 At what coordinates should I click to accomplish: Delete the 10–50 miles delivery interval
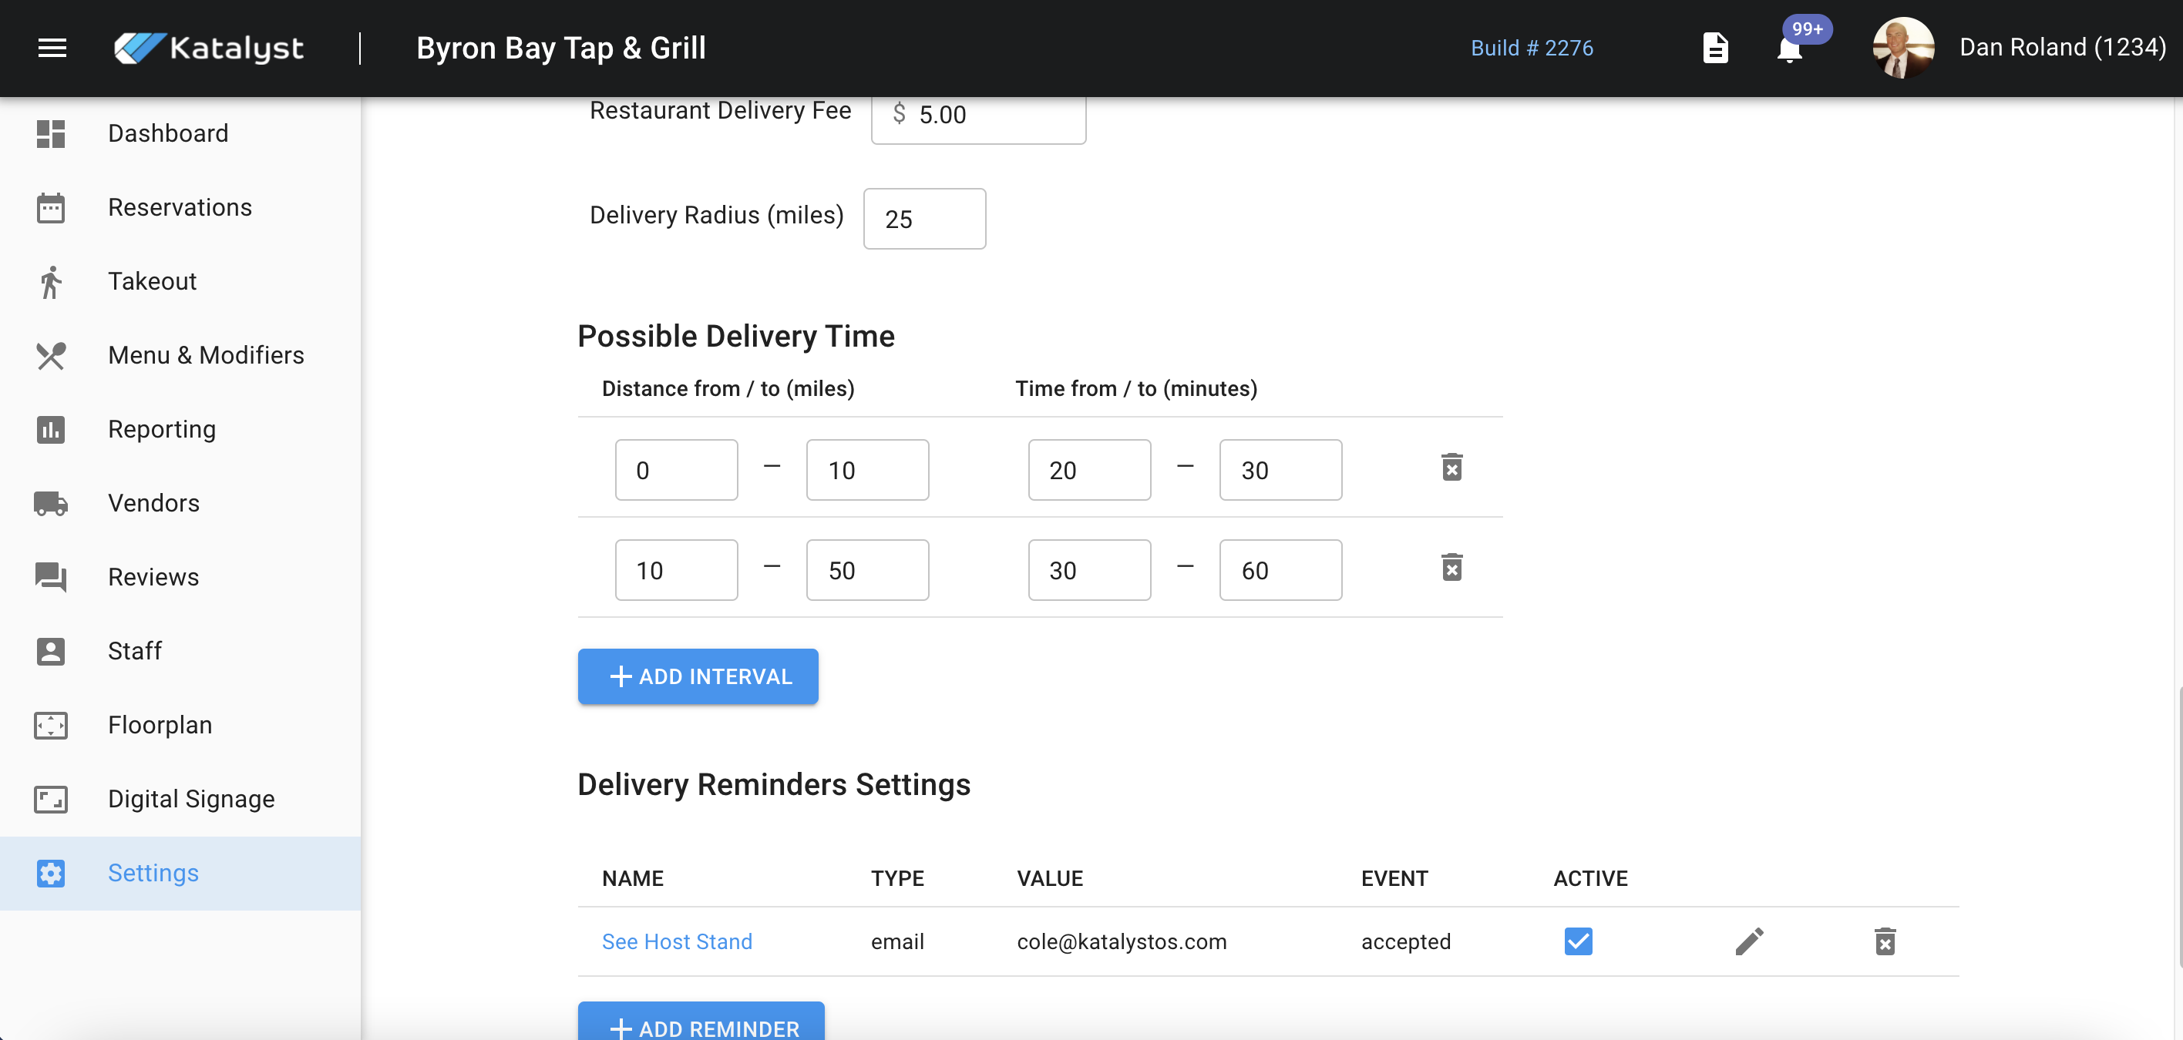(x=1451, y=568)
